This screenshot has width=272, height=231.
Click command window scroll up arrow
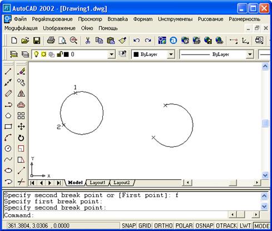pyautogui.click(x=264, y=196)
